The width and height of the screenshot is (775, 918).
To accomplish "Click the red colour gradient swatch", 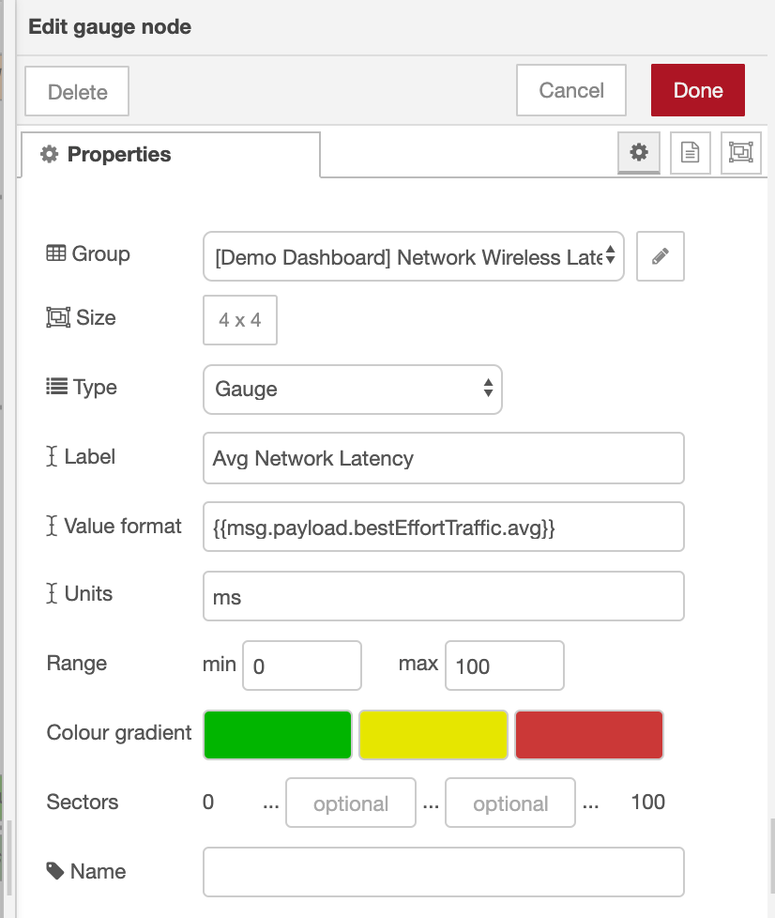I will [x=588, y=734].
